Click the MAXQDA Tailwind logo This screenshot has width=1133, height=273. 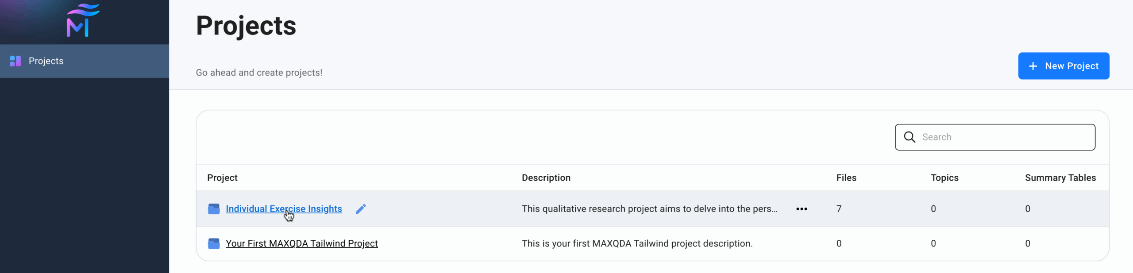coord(83,21)
